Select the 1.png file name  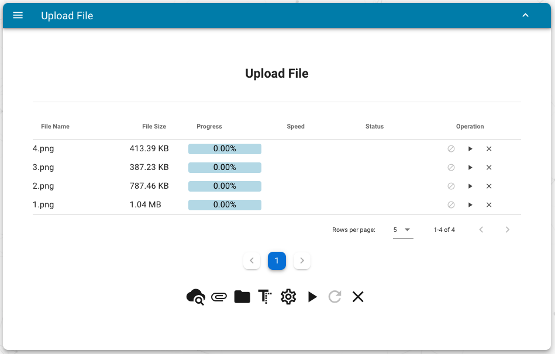pyautogui.click(x=43, y=205)
